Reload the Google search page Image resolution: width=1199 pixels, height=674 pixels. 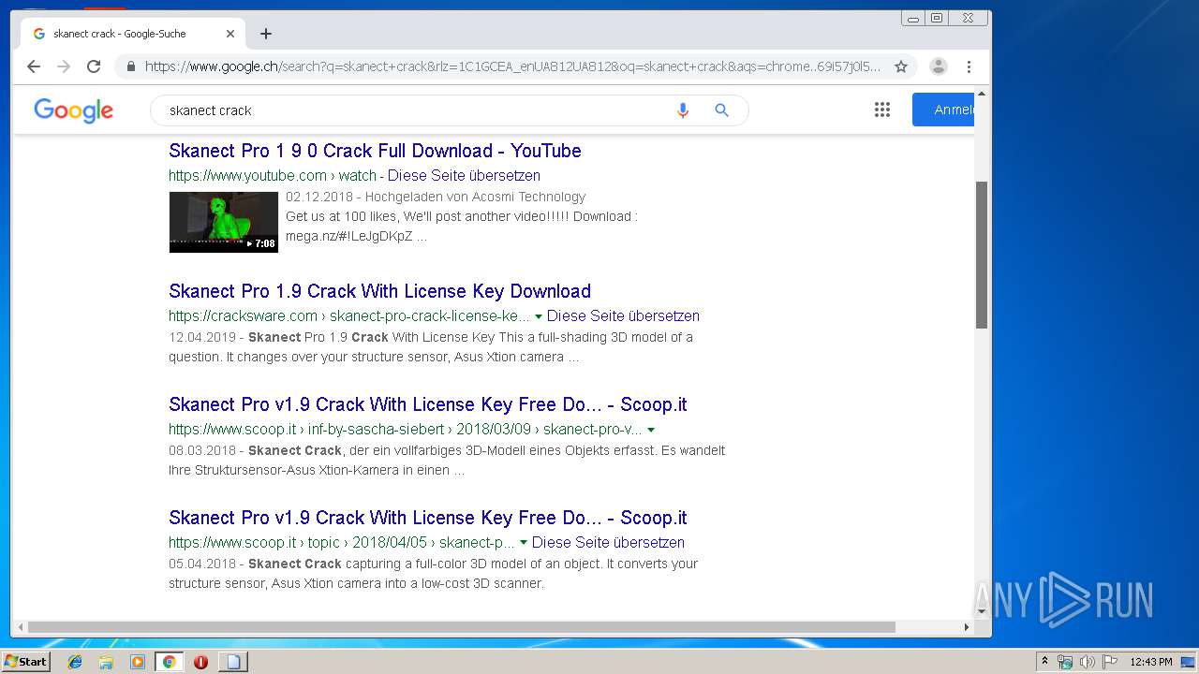(94, 66)
